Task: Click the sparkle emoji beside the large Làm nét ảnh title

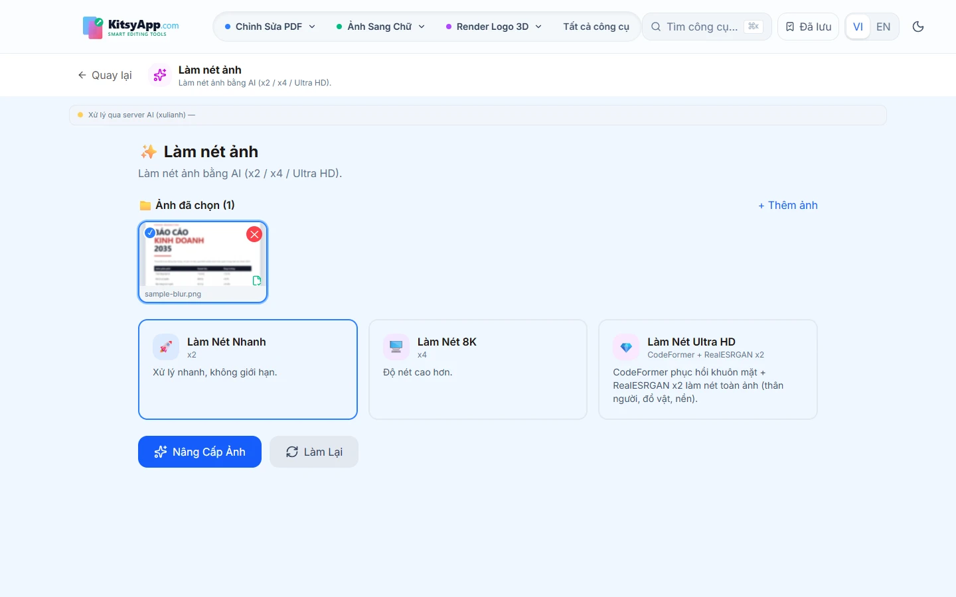Action: click(x=149, y=152)
